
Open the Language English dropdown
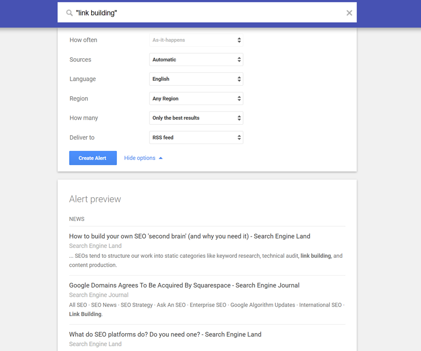(x=196, y=79)
